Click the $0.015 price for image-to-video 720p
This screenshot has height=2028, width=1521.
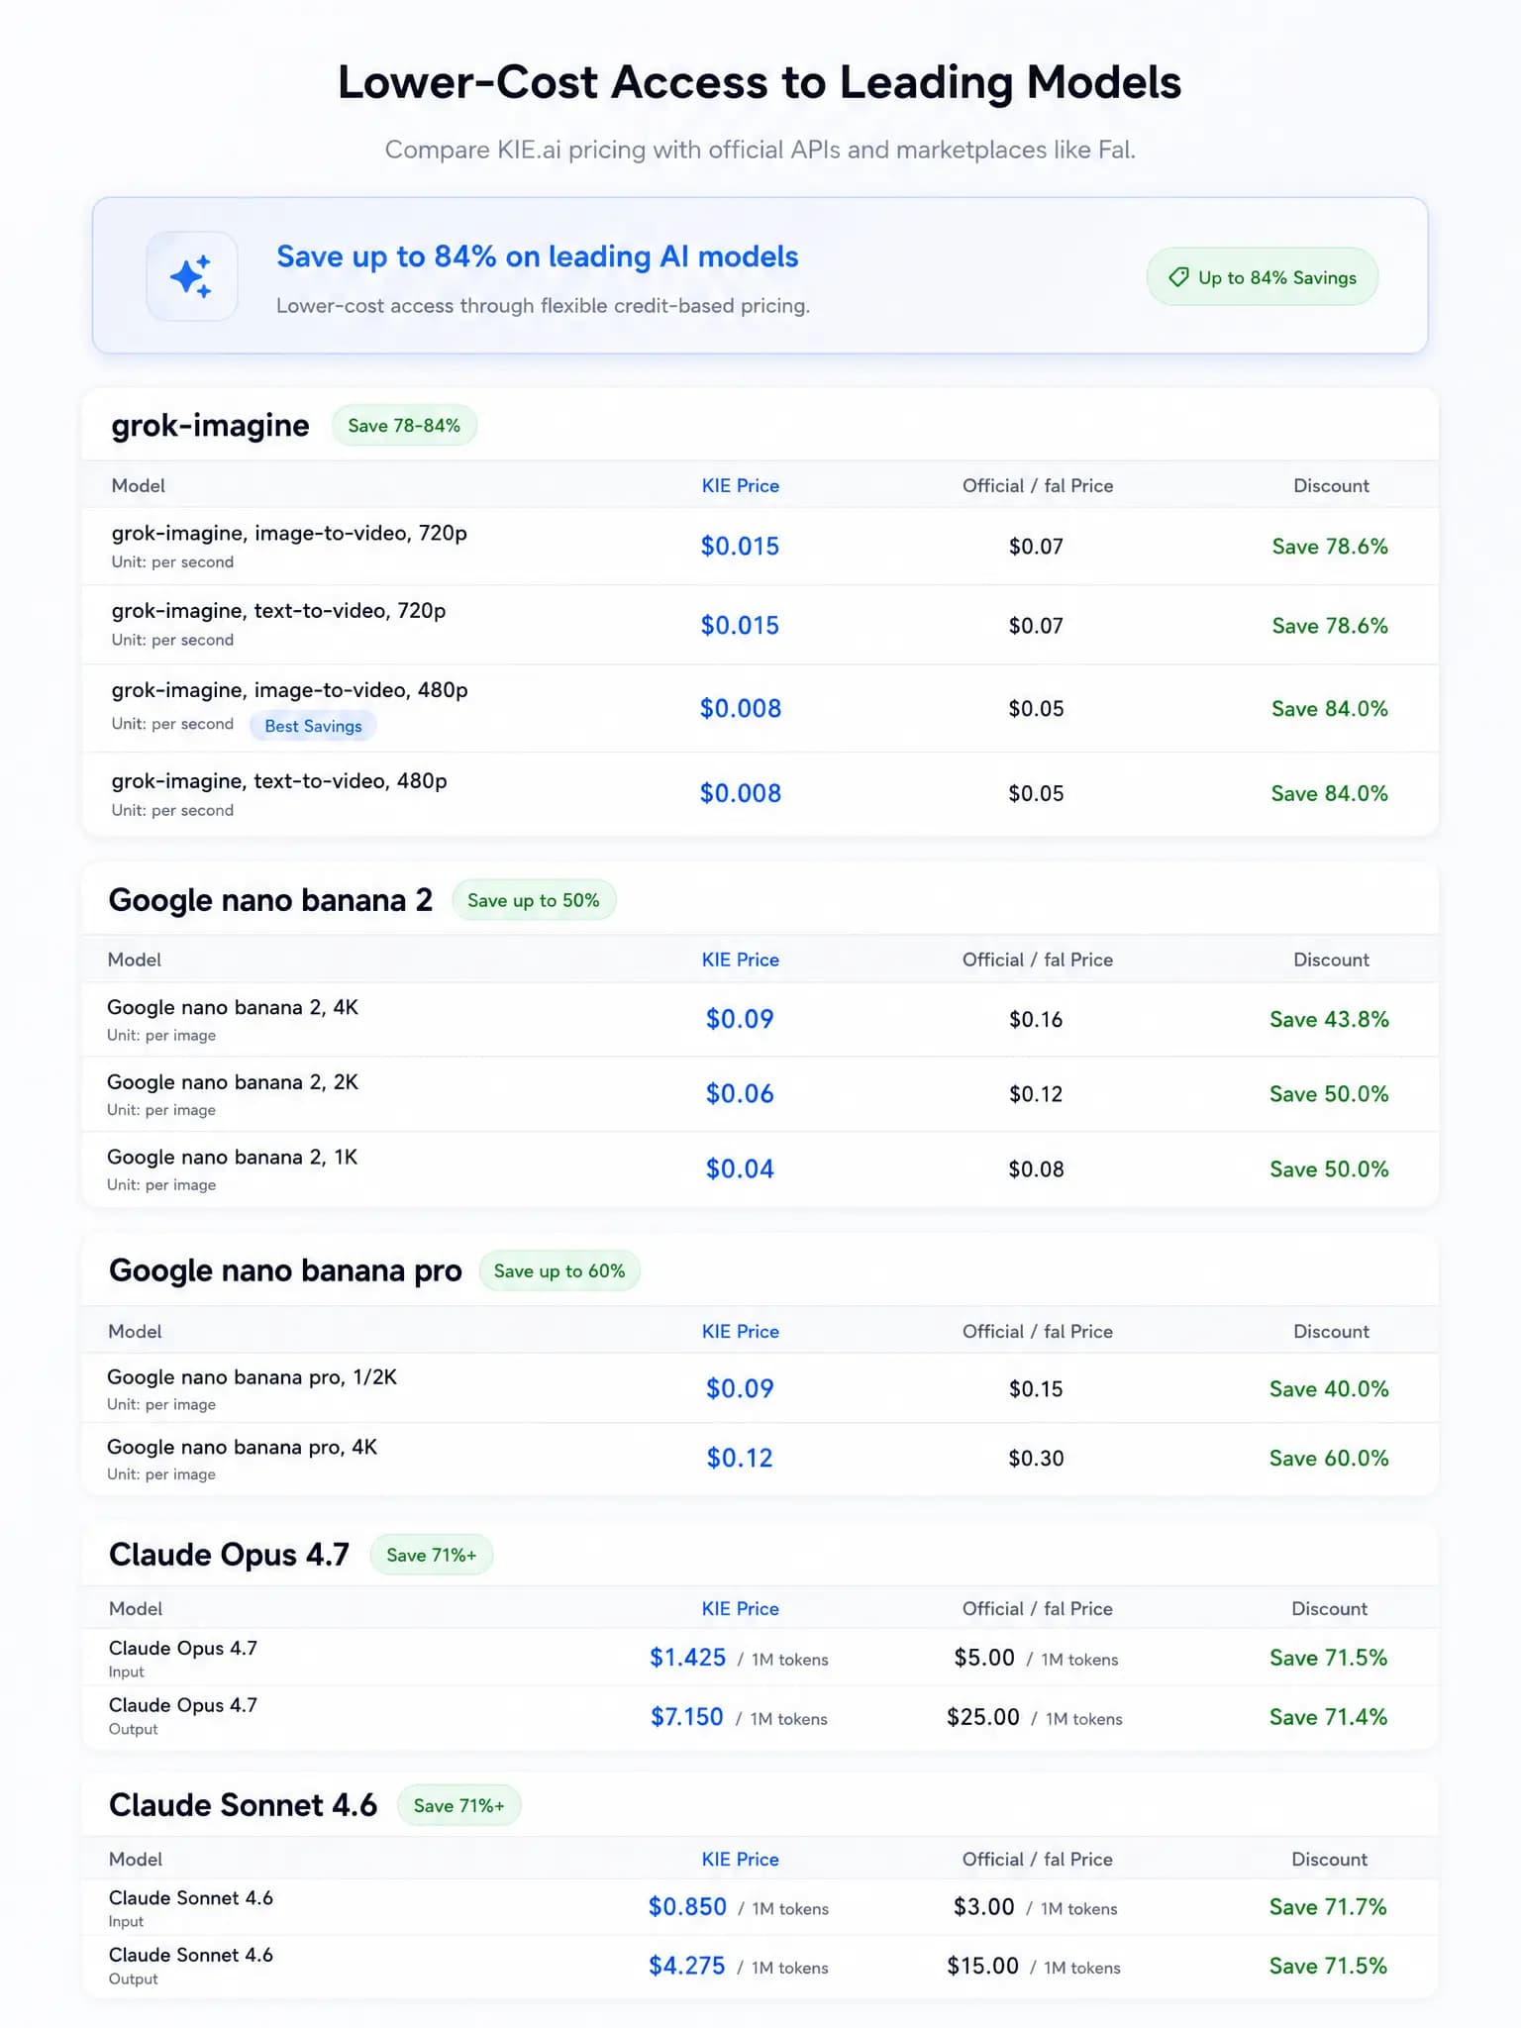740,547
